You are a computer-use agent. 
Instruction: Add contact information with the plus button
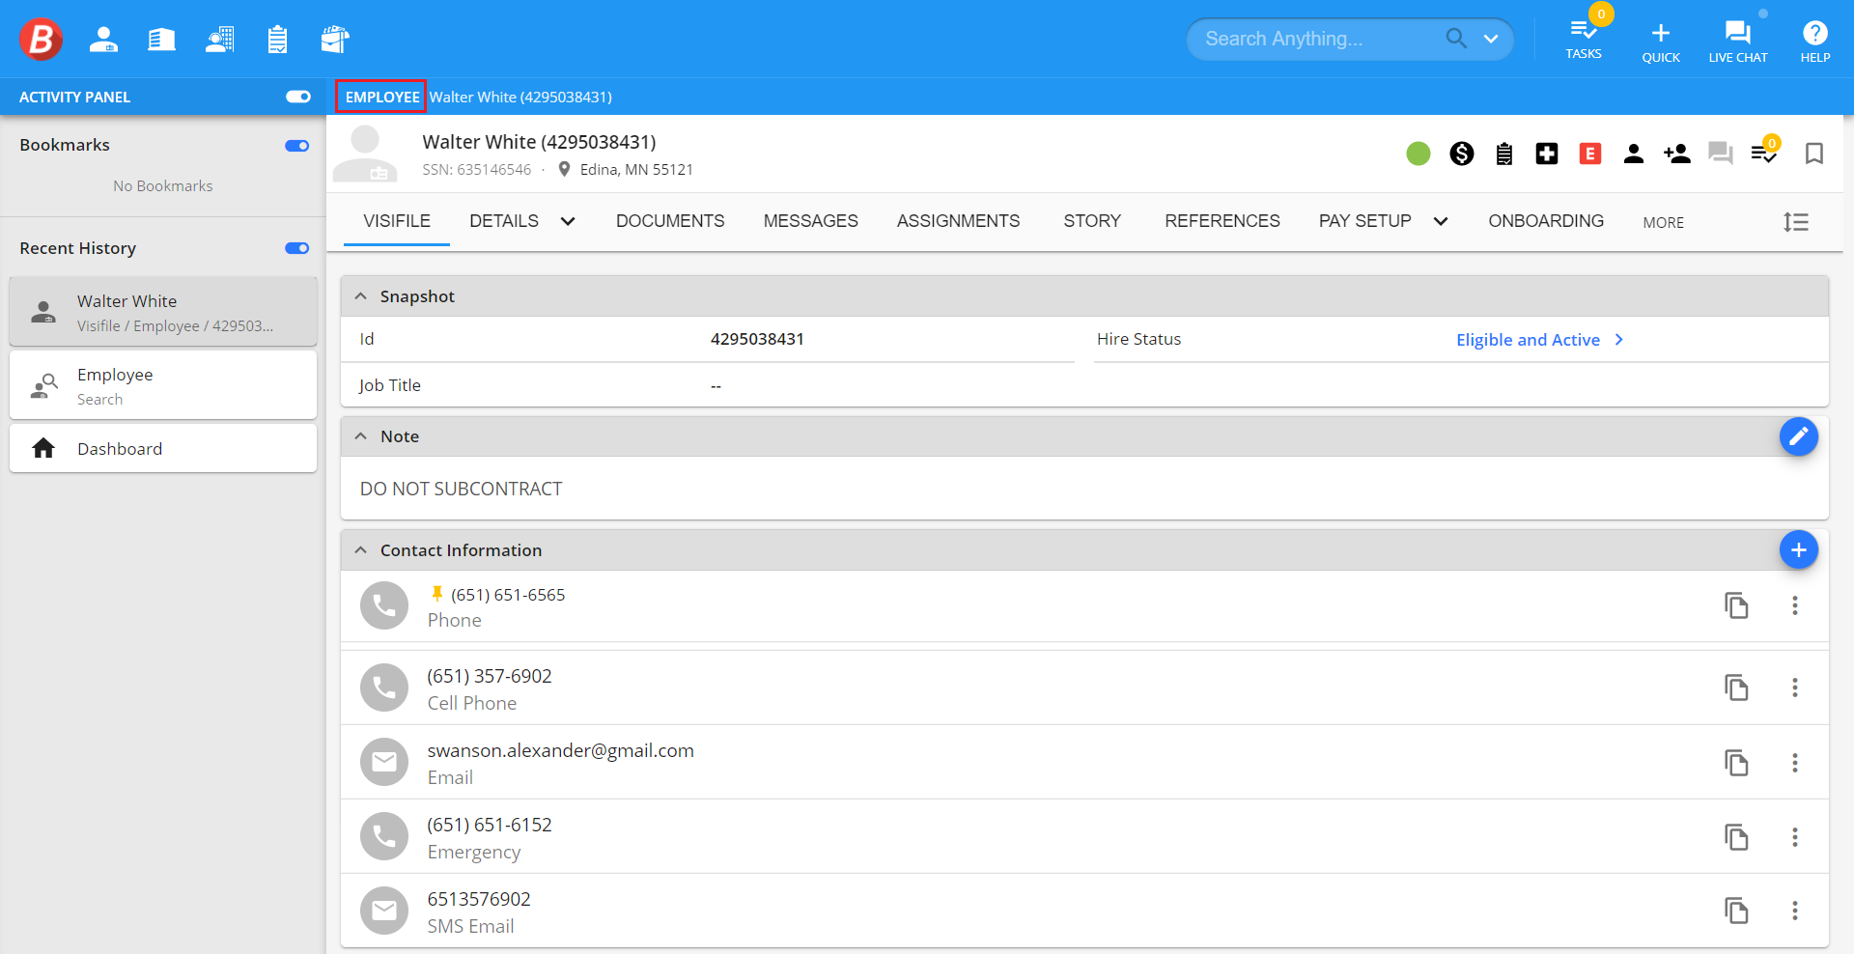[x=1799, y=549]
